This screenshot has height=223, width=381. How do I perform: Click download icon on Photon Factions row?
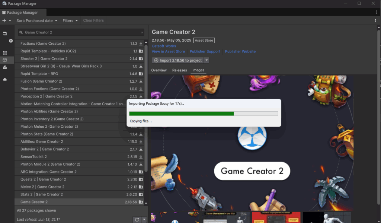[x=141, y=89]
